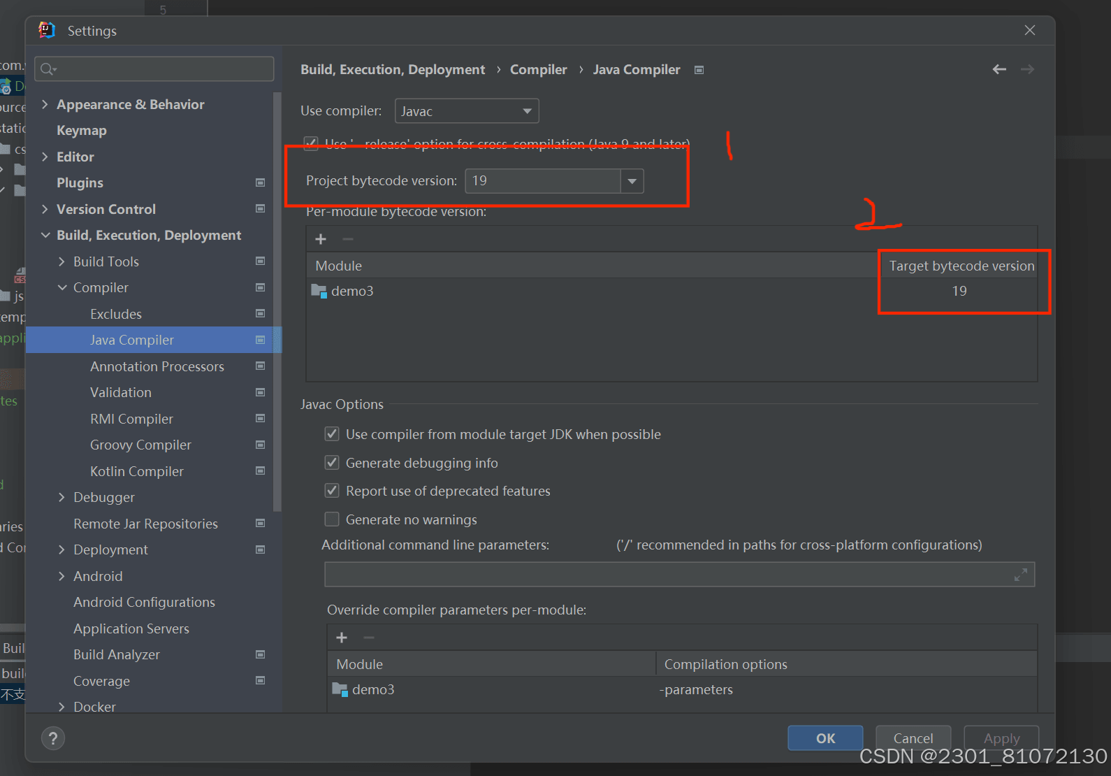Screen dimensions: 1111x776
Task: Click the Compiler breadcrumb link
Action: 538,69
